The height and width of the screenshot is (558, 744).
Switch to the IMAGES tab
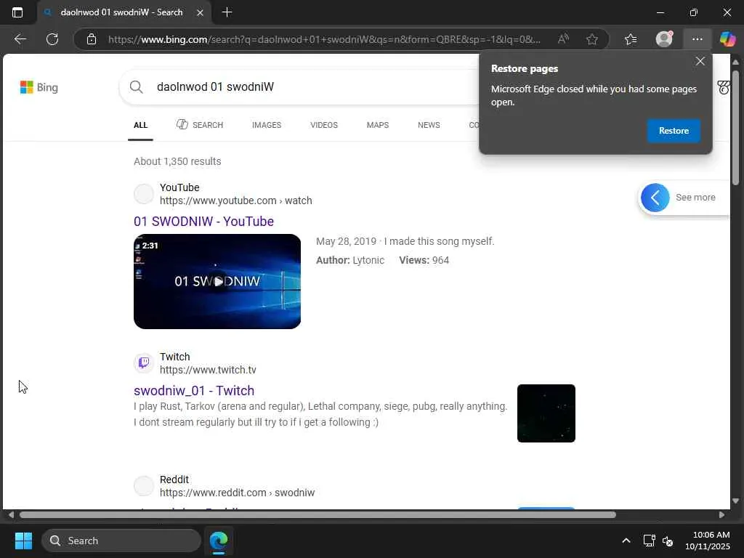[267, 125]
